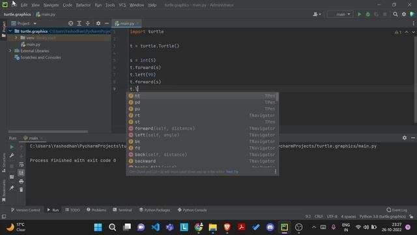Open TODO tool window

point(72,210)
